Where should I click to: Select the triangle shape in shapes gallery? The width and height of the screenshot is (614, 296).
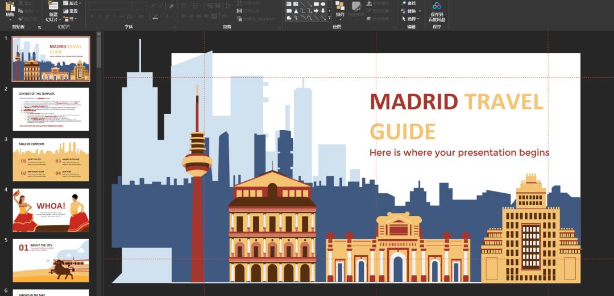[296, 11]
